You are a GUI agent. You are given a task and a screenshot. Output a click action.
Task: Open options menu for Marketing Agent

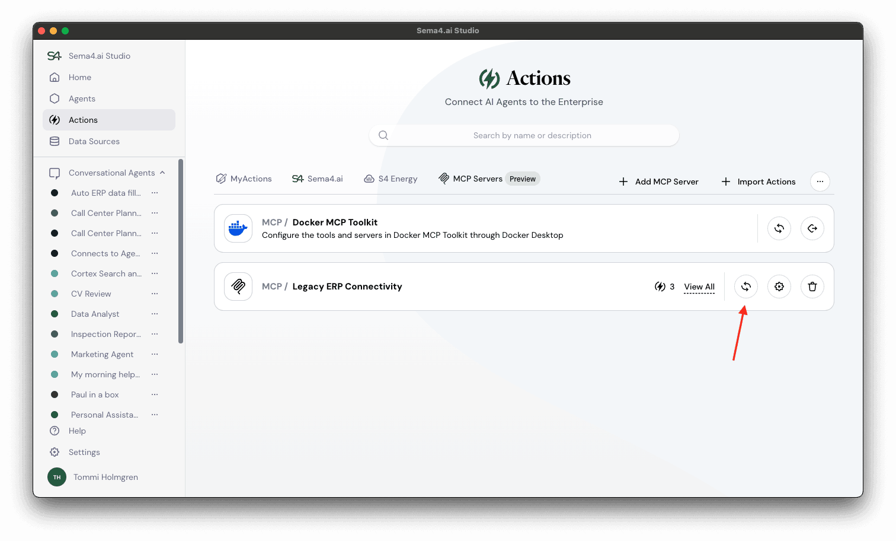(155, 354)
